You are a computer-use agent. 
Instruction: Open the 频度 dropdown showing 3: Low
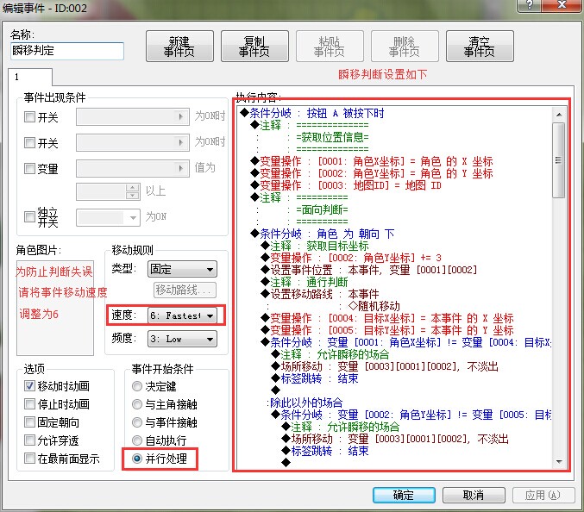pos(182,339)
